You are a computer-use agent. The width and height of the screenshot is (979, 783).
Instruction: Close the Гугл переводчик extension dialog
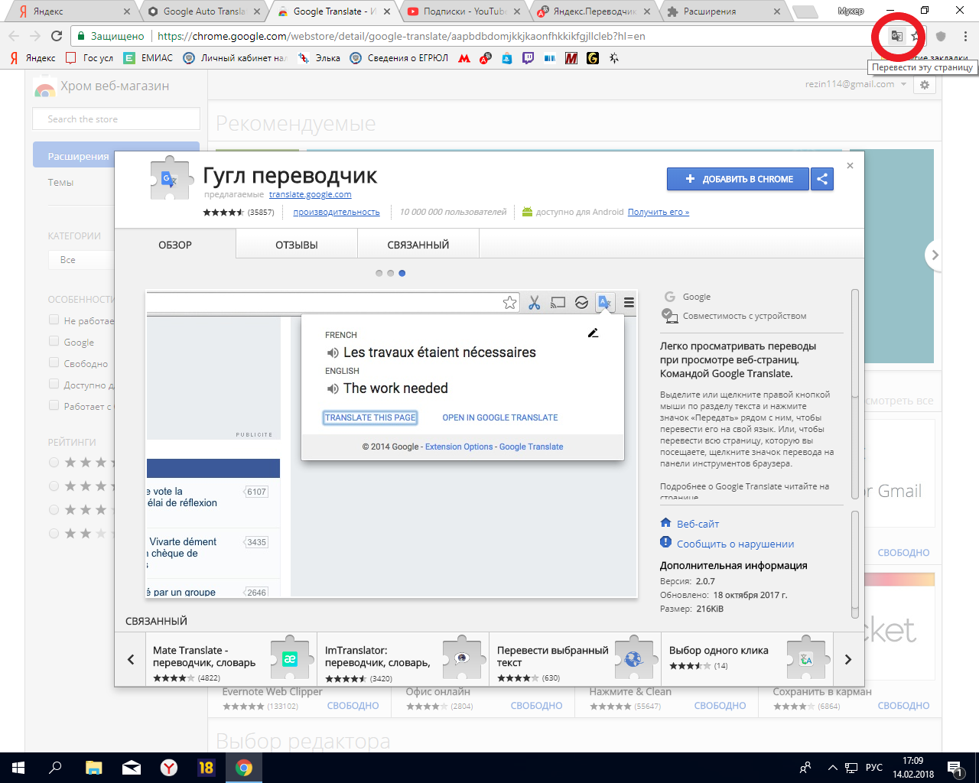pos(850,165)
